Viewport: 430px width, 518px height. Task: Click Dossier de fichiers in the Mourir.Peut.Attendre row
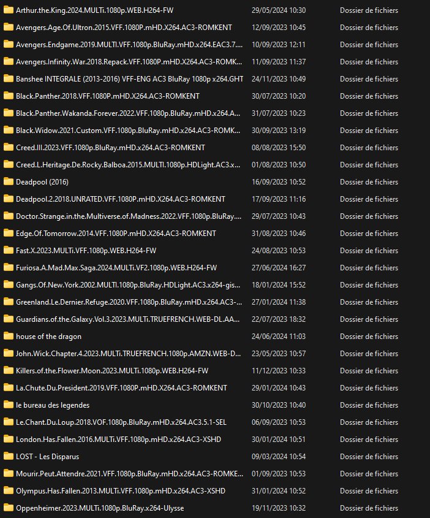[x=369, y=474]
